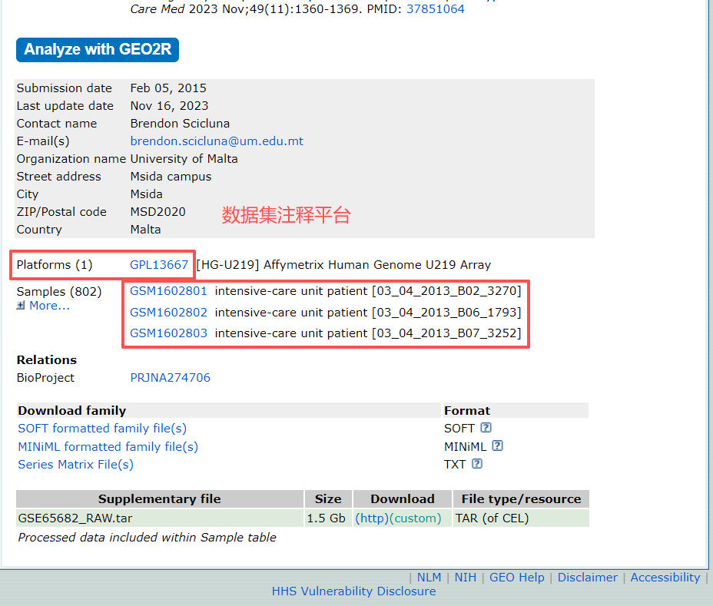Open HHS Vulnerability Disclosure link
Viewport: 713px width, 606px height.
pos(353,591)
